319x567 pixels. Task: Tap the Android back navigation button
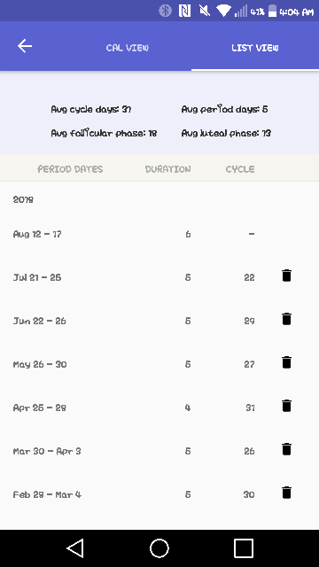(75, 548)
